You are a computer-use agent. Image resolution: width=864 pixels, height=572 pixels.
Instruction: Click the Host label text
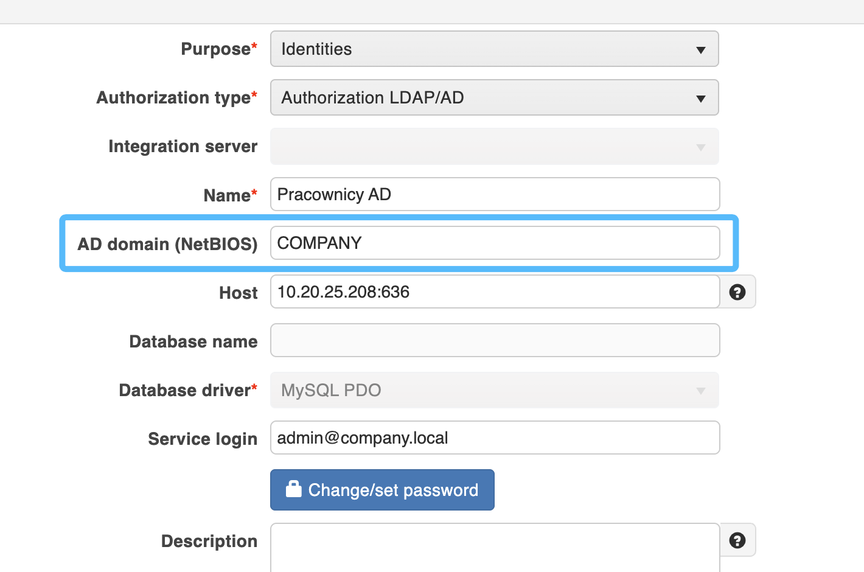click(x=238, y=293)
